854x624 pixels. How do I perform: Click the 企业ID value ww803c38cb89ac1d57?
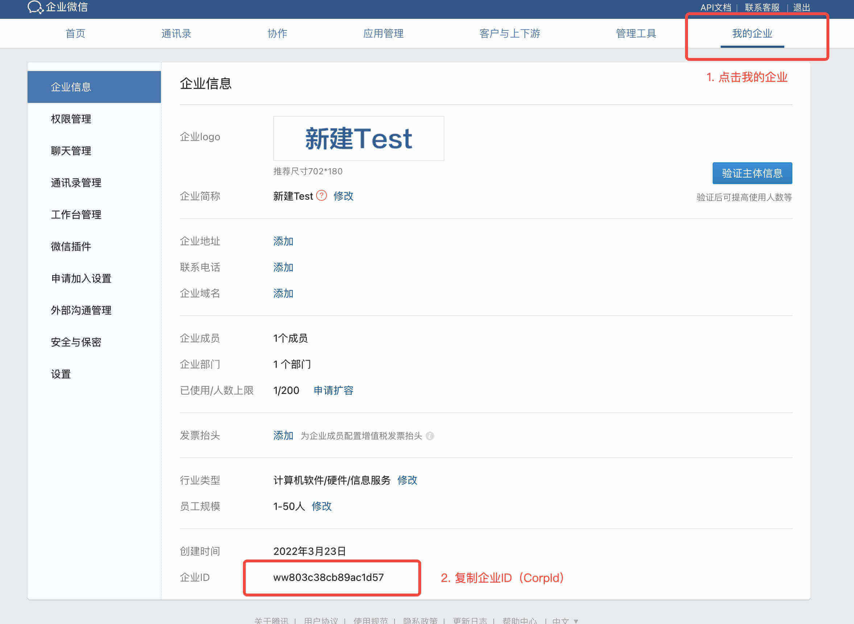[328, 577]
